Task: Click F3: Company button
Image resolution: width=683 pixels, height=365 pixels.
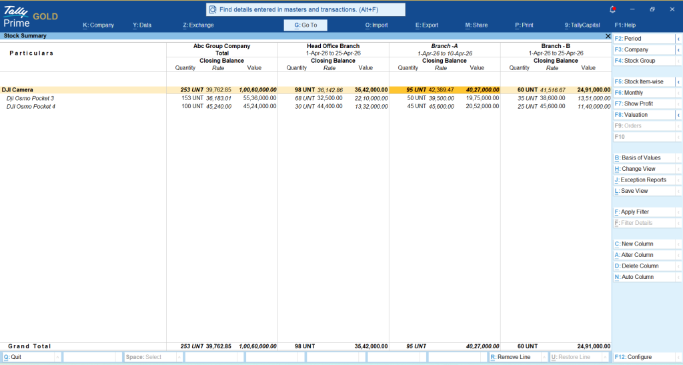Action: coord(644,49)
